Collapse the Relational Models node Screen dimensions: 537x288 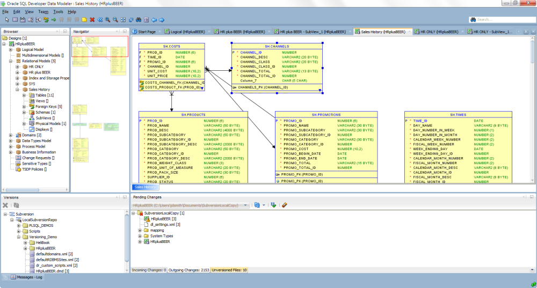pyautogui.click(x=11, y=61)
